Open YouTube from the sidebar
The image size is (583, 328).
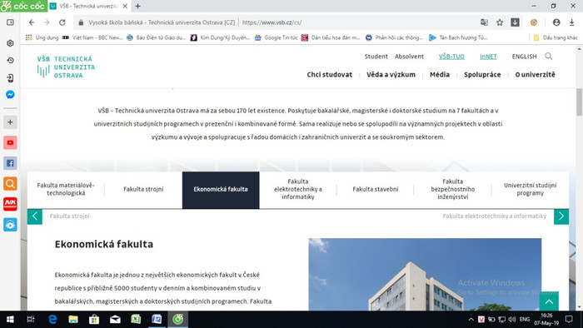10,142
